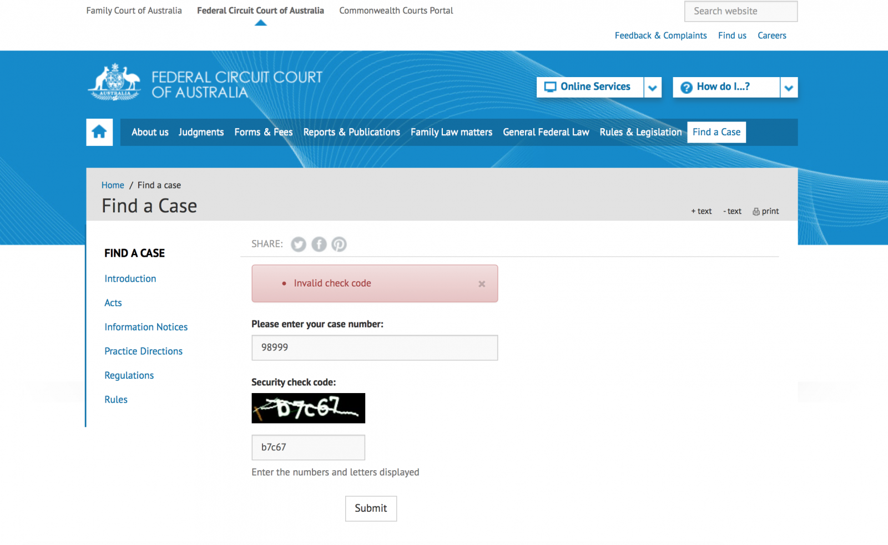Open Feedback & Complaints link
Image resolution: width=888 pixels, height=545 pixels.
[660, 35]
